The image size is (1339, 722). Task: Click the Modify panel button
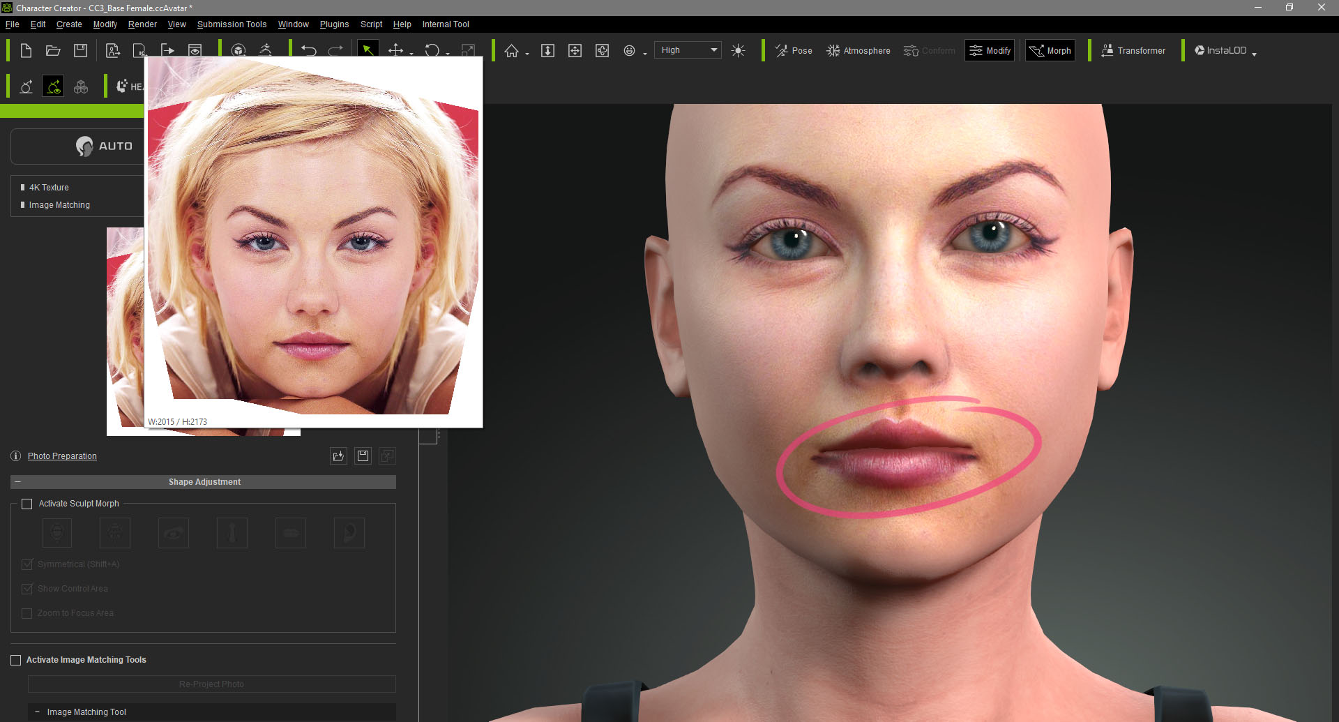(990, 50)
